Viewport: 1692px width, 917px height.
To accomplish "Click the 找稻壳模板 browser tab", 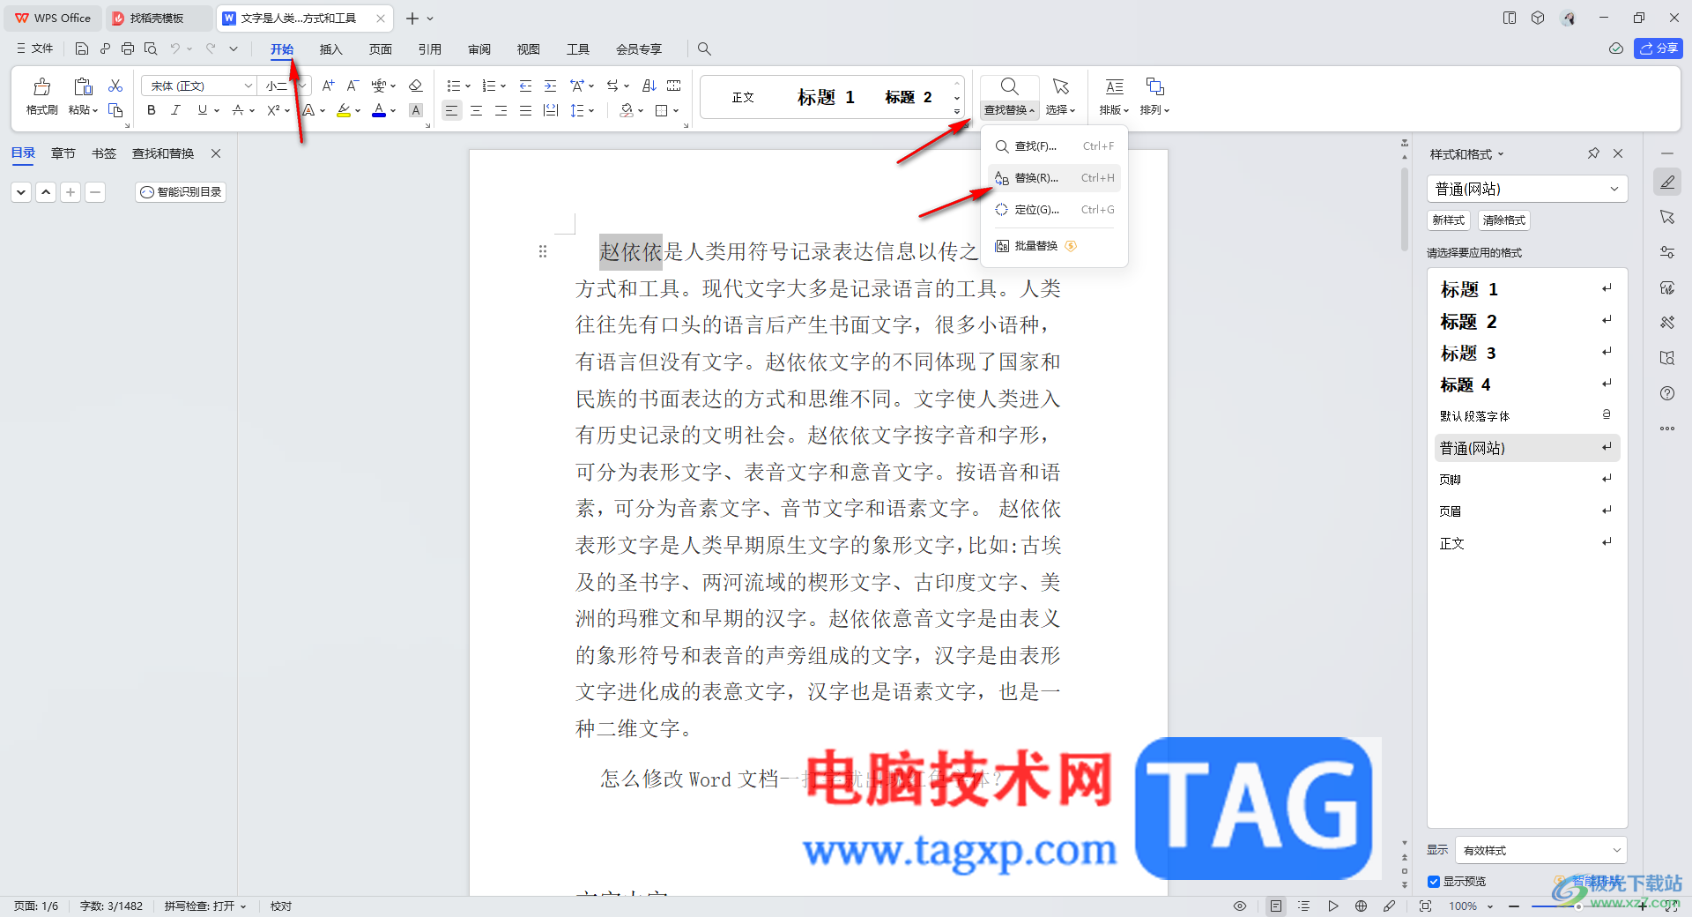I will [x=157, y=18].
